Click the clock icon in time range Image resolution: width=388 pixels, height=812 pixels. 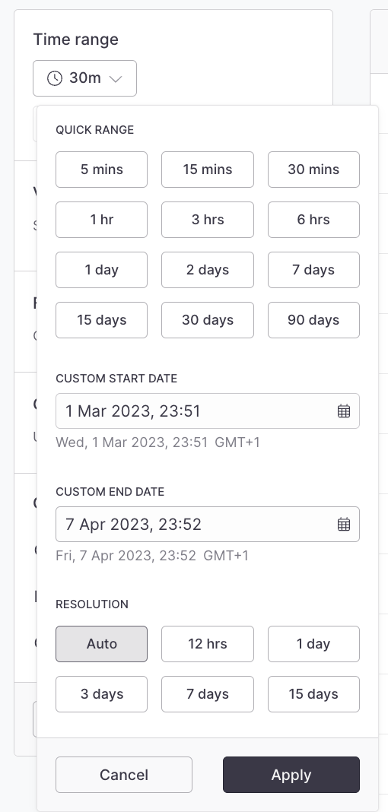pyautogui.click(x=54, y=78)
